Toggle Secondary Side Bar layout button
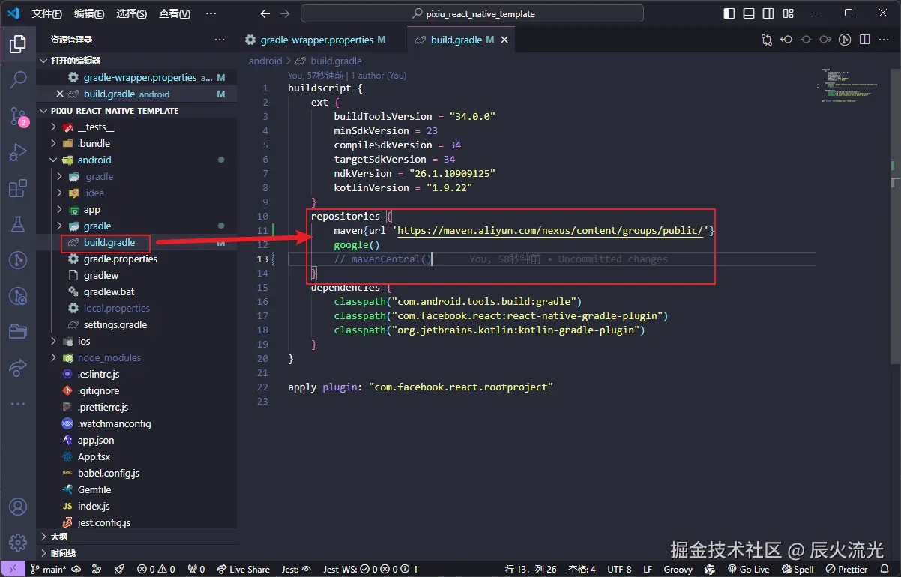 point(768,13)
